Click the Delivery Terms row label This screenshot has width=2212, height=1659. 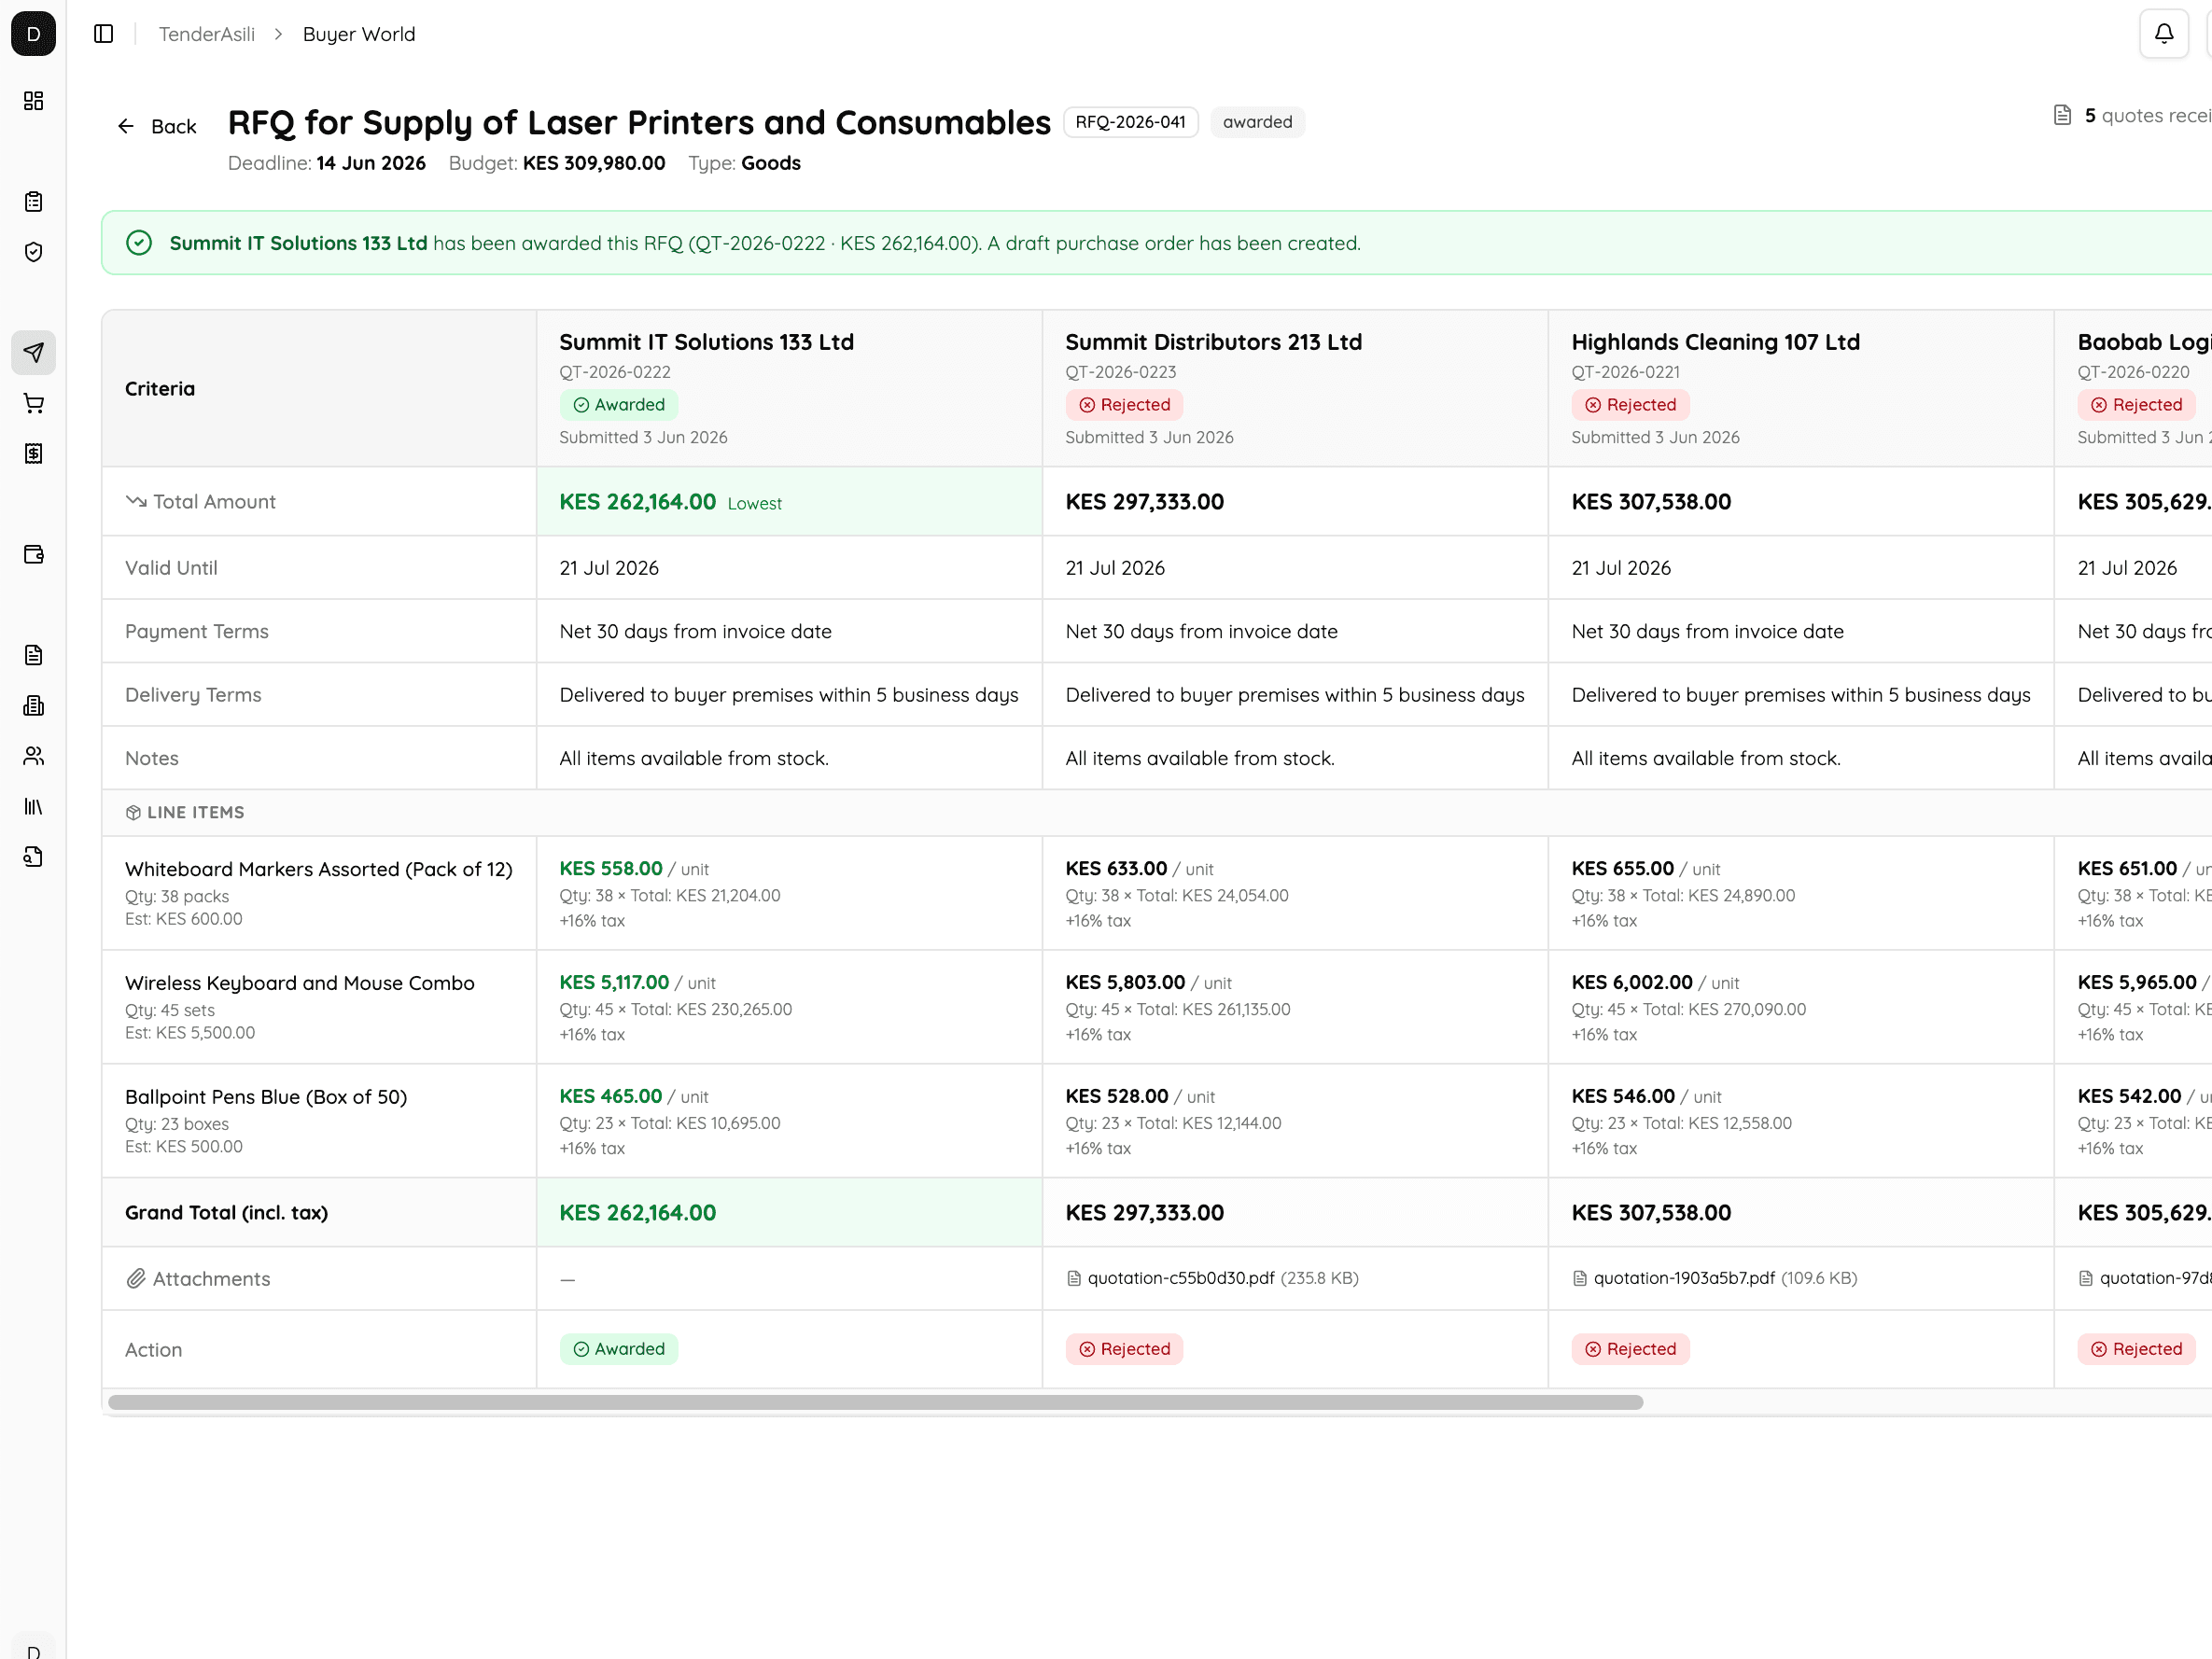(x=193, y=695)
